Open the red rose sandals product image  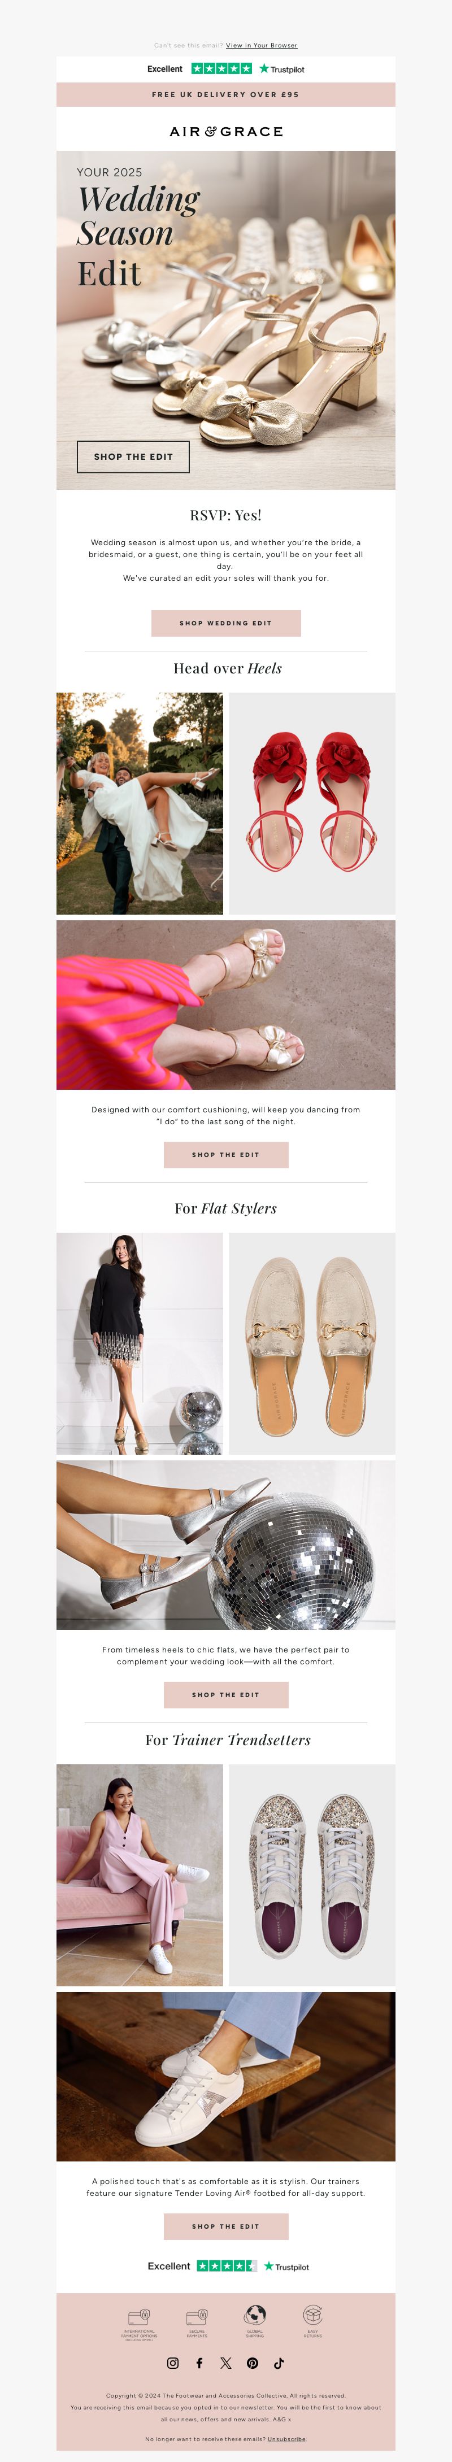pos(312,804)
